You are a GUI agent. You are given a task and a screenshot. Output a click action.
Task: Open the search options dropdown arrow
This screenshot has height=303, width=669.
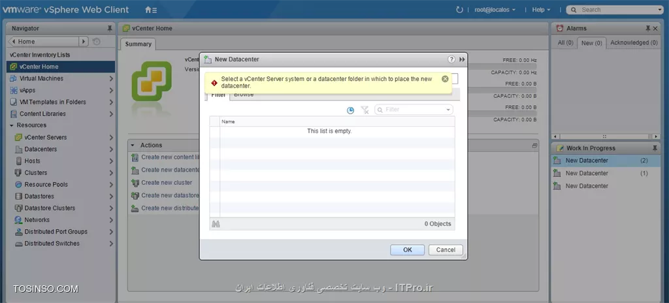click(661, 9)
